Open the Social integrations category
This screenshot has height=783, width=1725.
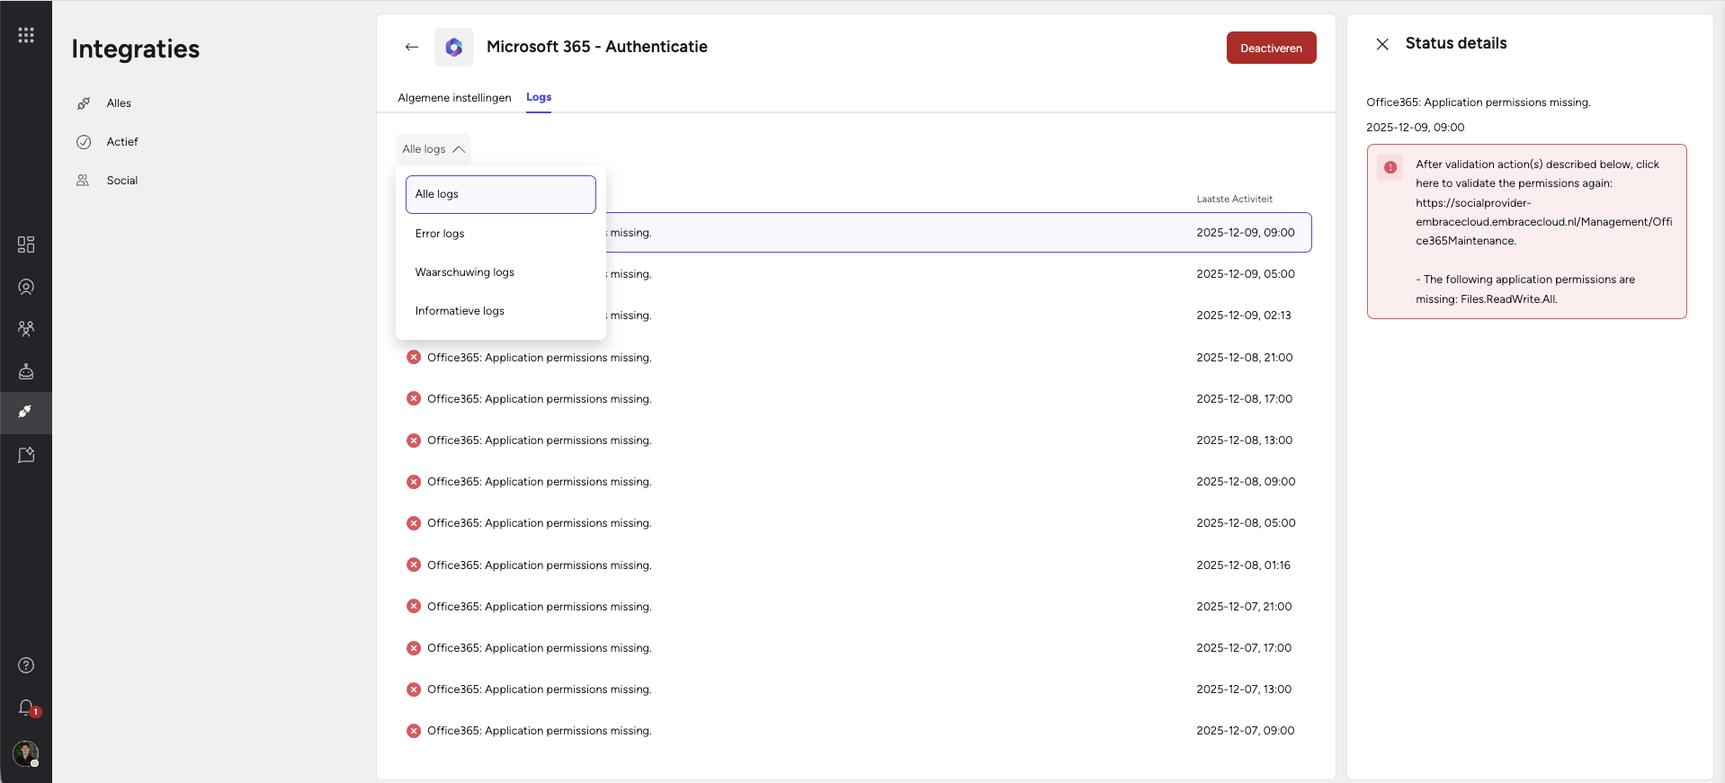(x=122, y=181)
